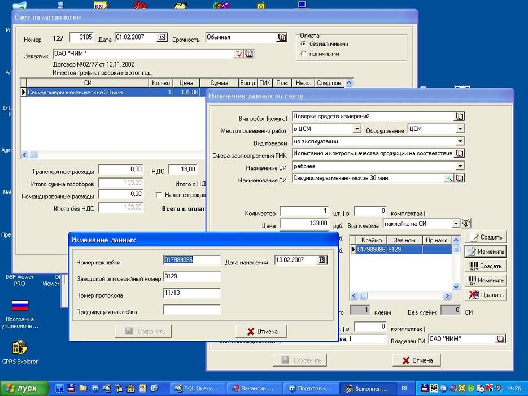
Task: Click scroll up arrow of СИ table header
Action: [x=349, y=83]
